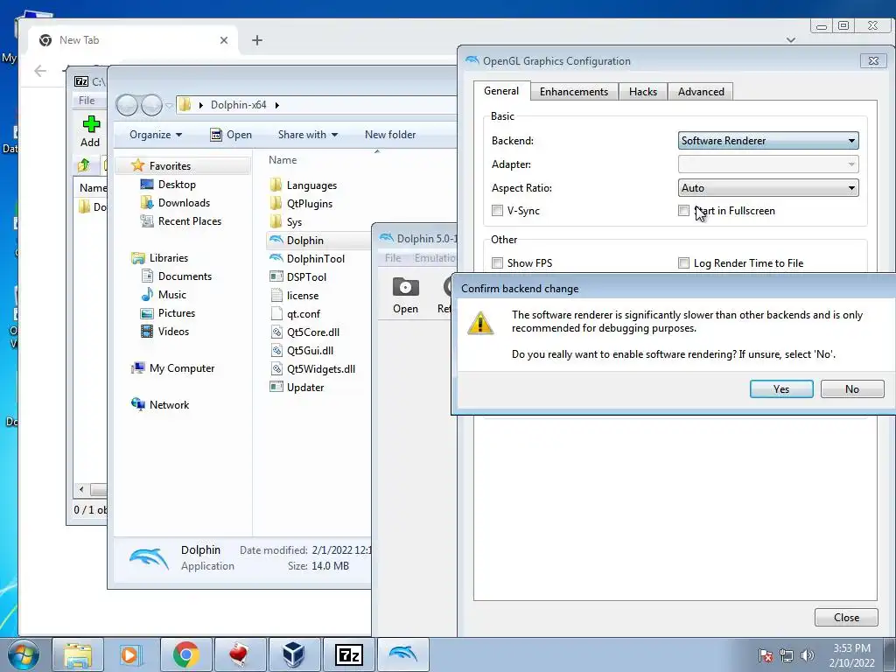Click the 7-Zip up folder icon
Image resolution: width=896 pixels, height=672 pixels.
84,165
